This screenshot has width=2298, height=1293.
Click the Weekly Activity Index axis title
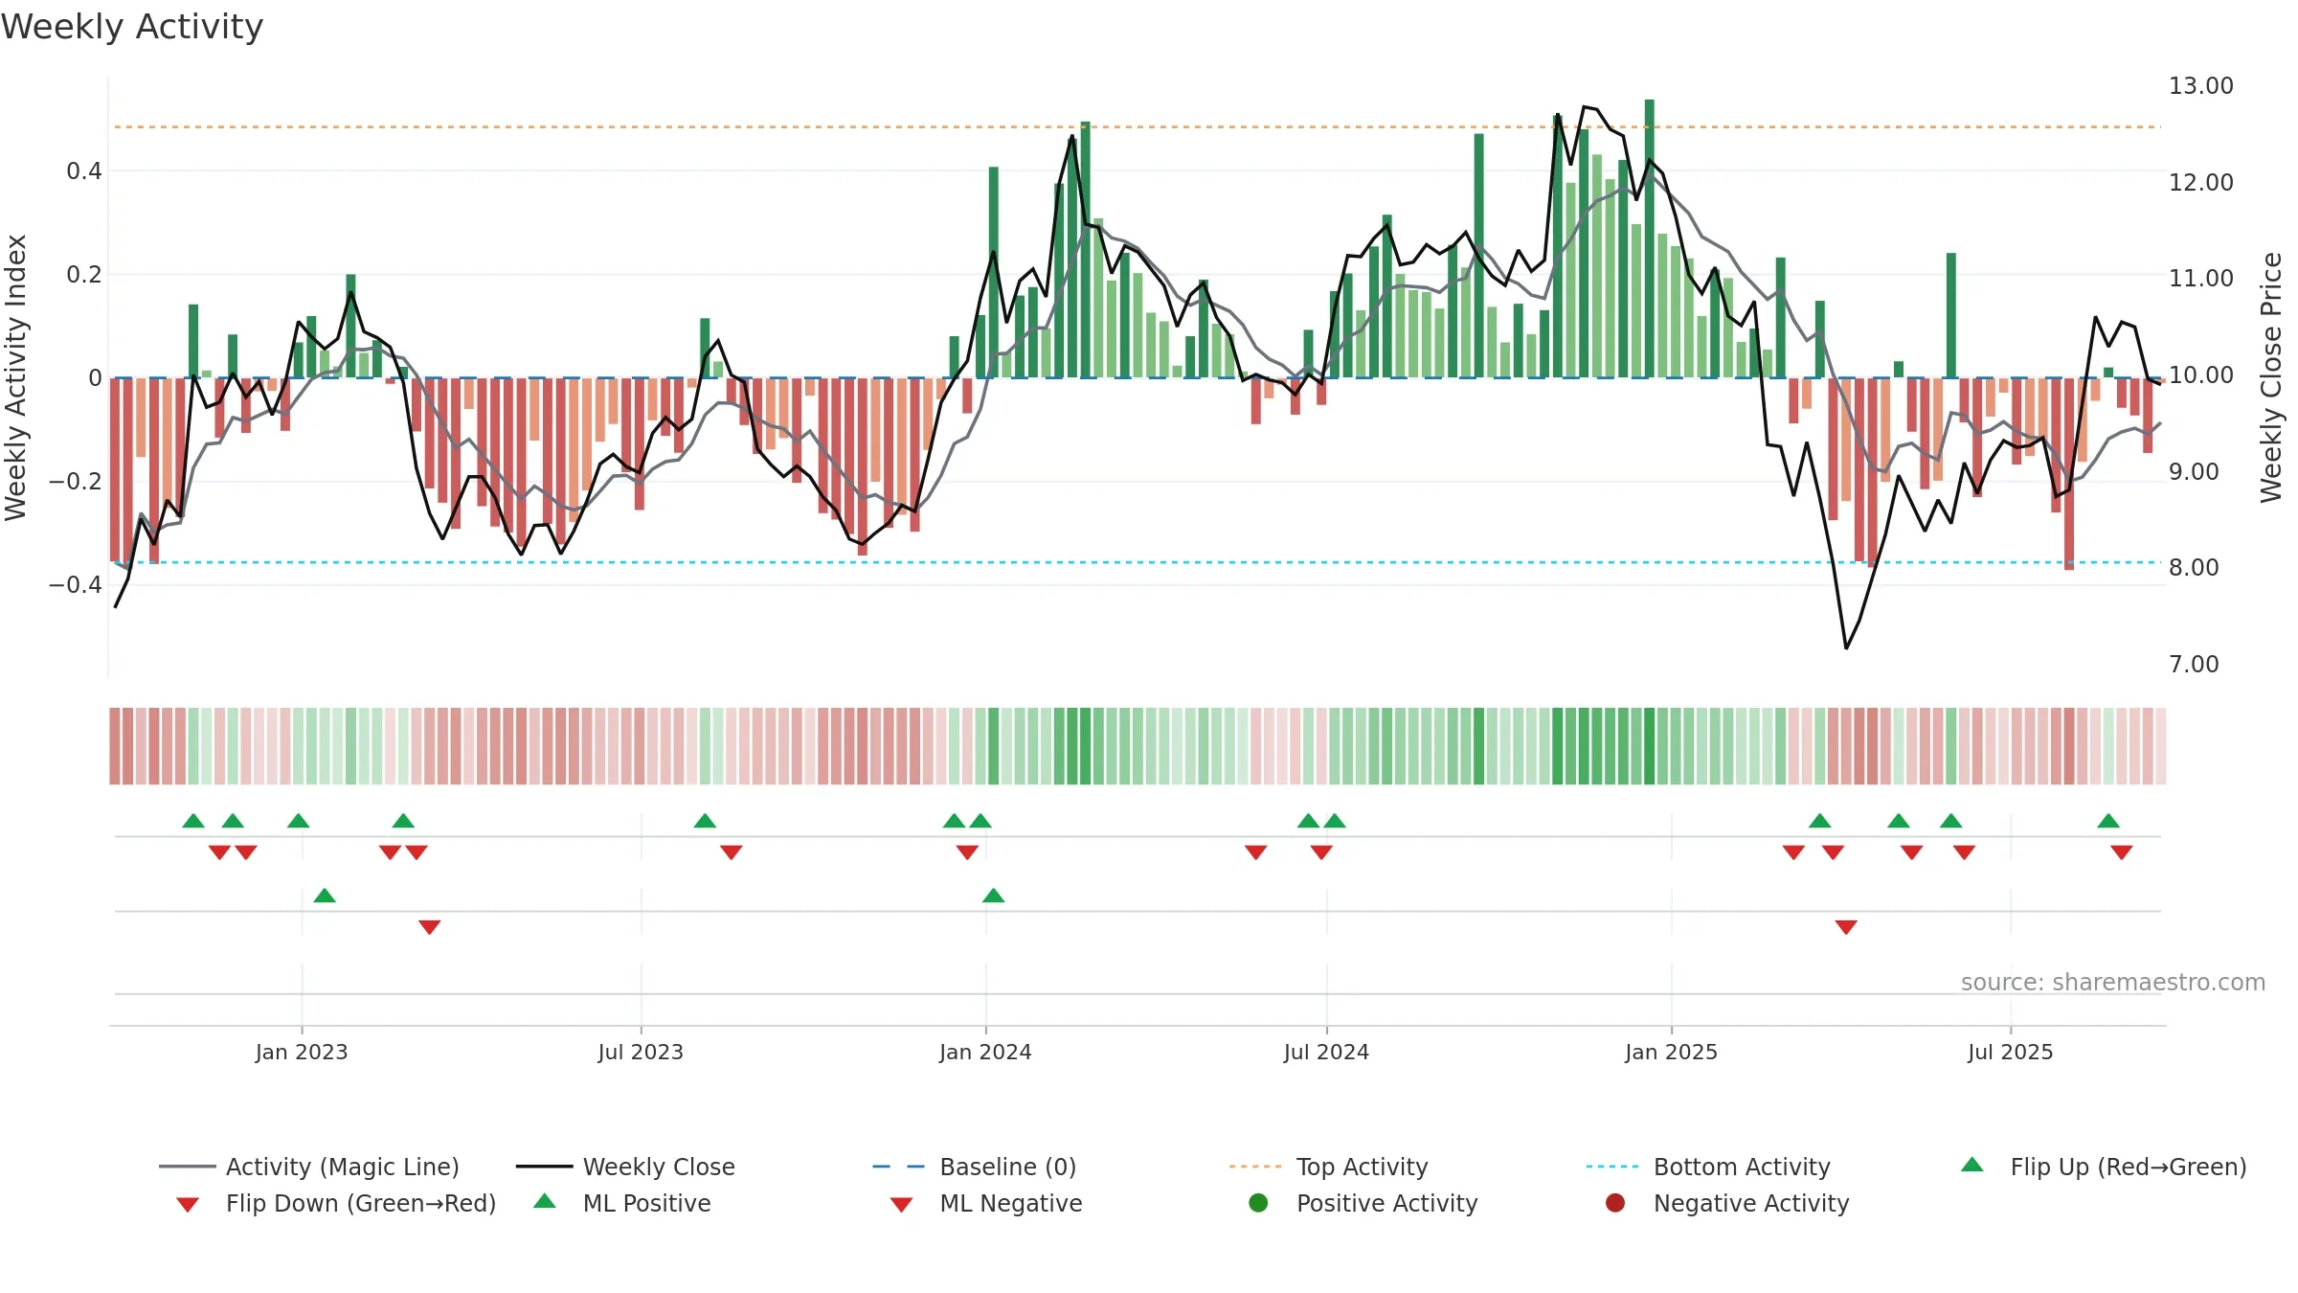pyautogui.click(x=15, y=377)
